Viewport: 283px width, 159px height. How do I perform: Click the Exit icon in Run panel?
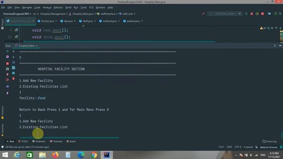tap(8, 79)
